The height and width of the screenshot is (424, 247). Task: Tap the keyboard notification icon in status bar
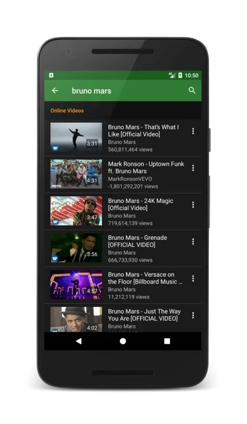51,75
